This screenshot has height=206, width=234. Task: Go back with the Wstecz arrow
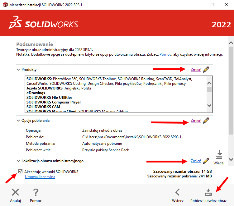coord(177,192)
